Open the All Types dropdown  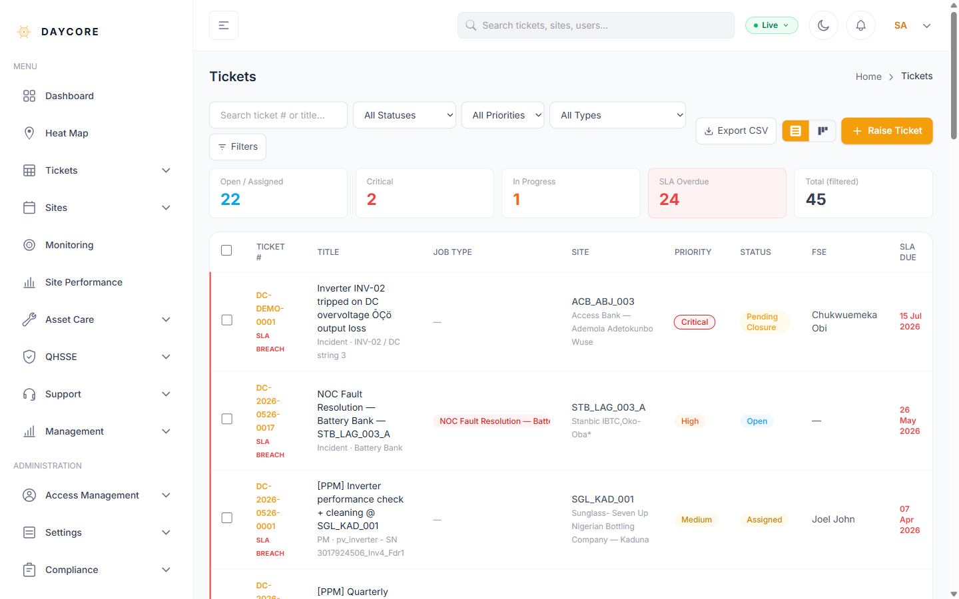click(x=617, y=115)
